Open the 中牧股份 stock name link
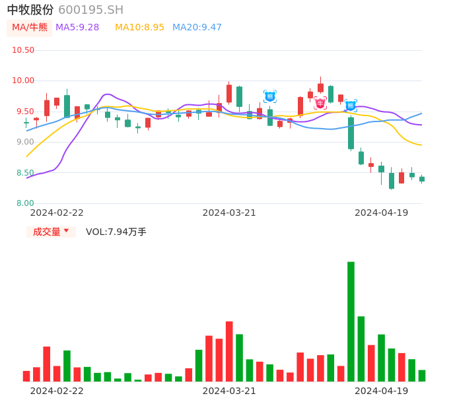 coord(30,10)
